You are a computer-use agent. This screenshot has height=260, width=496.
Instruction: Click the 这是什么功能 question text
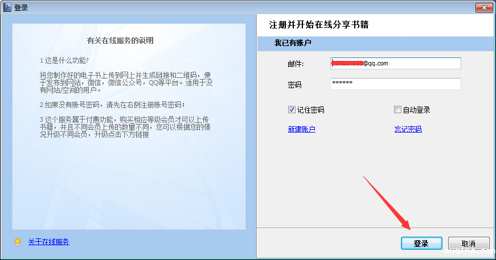[64, 60]
